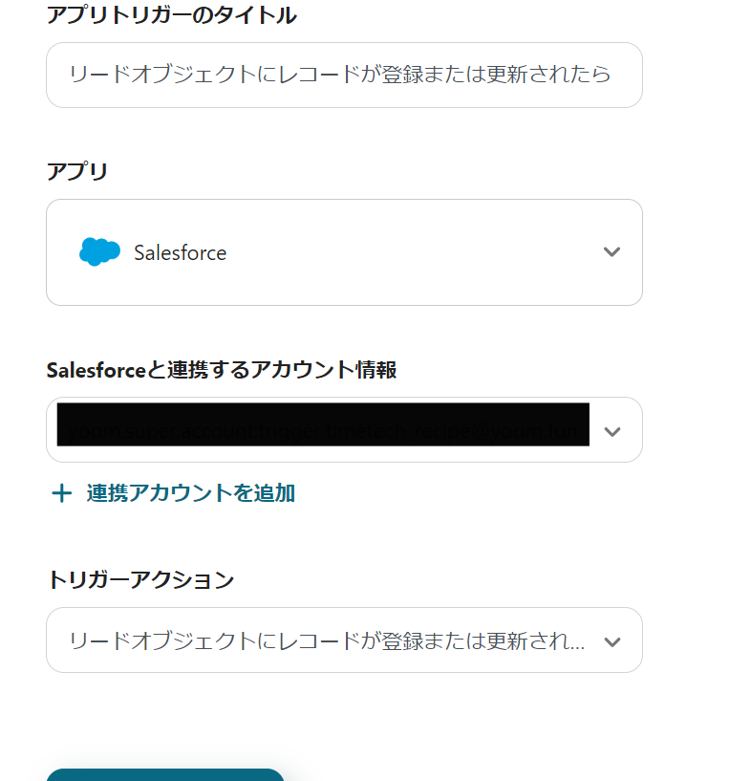Click the アプリ section label
Screen dimensions: 751x781
(x=77, y=171)
